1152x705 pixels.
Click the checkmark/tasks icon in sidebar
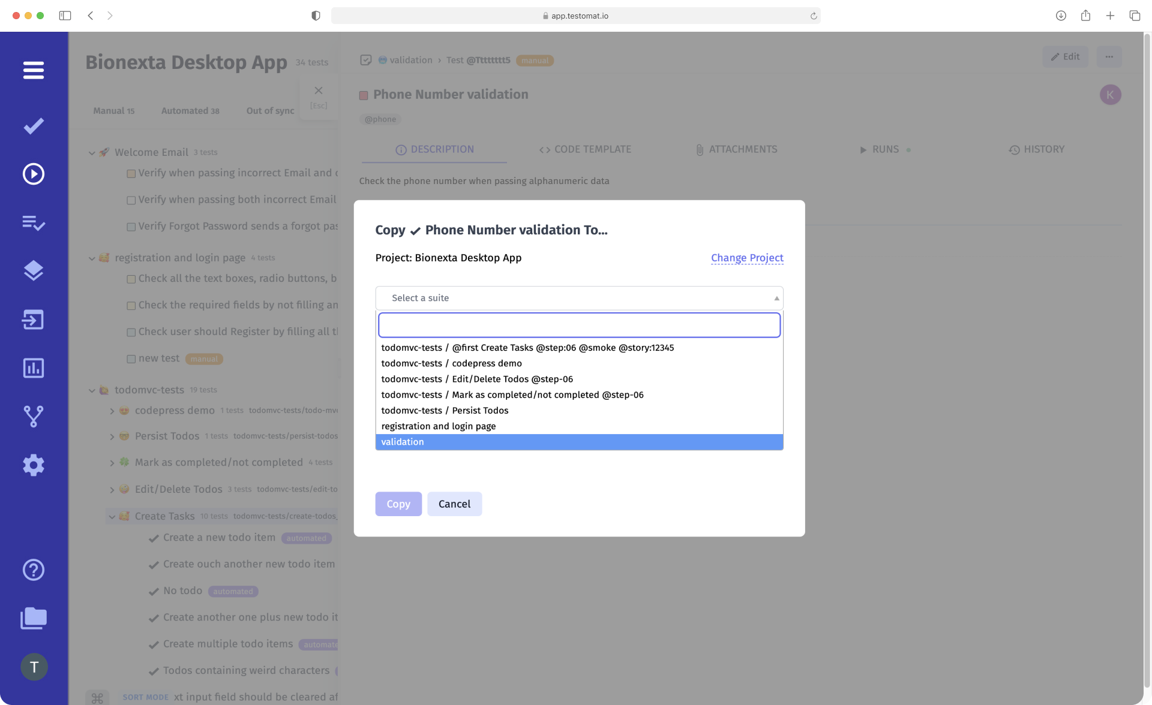point(33,125)
